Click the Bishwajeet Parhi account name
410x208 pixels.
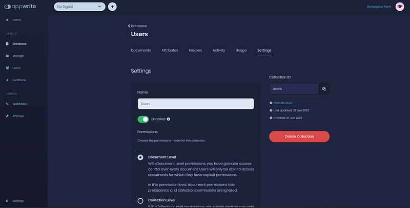[379, 7]
